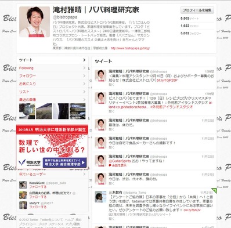Image resolution: width=231 pixels, height=228 pixels.
Task: Follow Kazu&Gent with フォローする
Action: [x=38, y=187]
